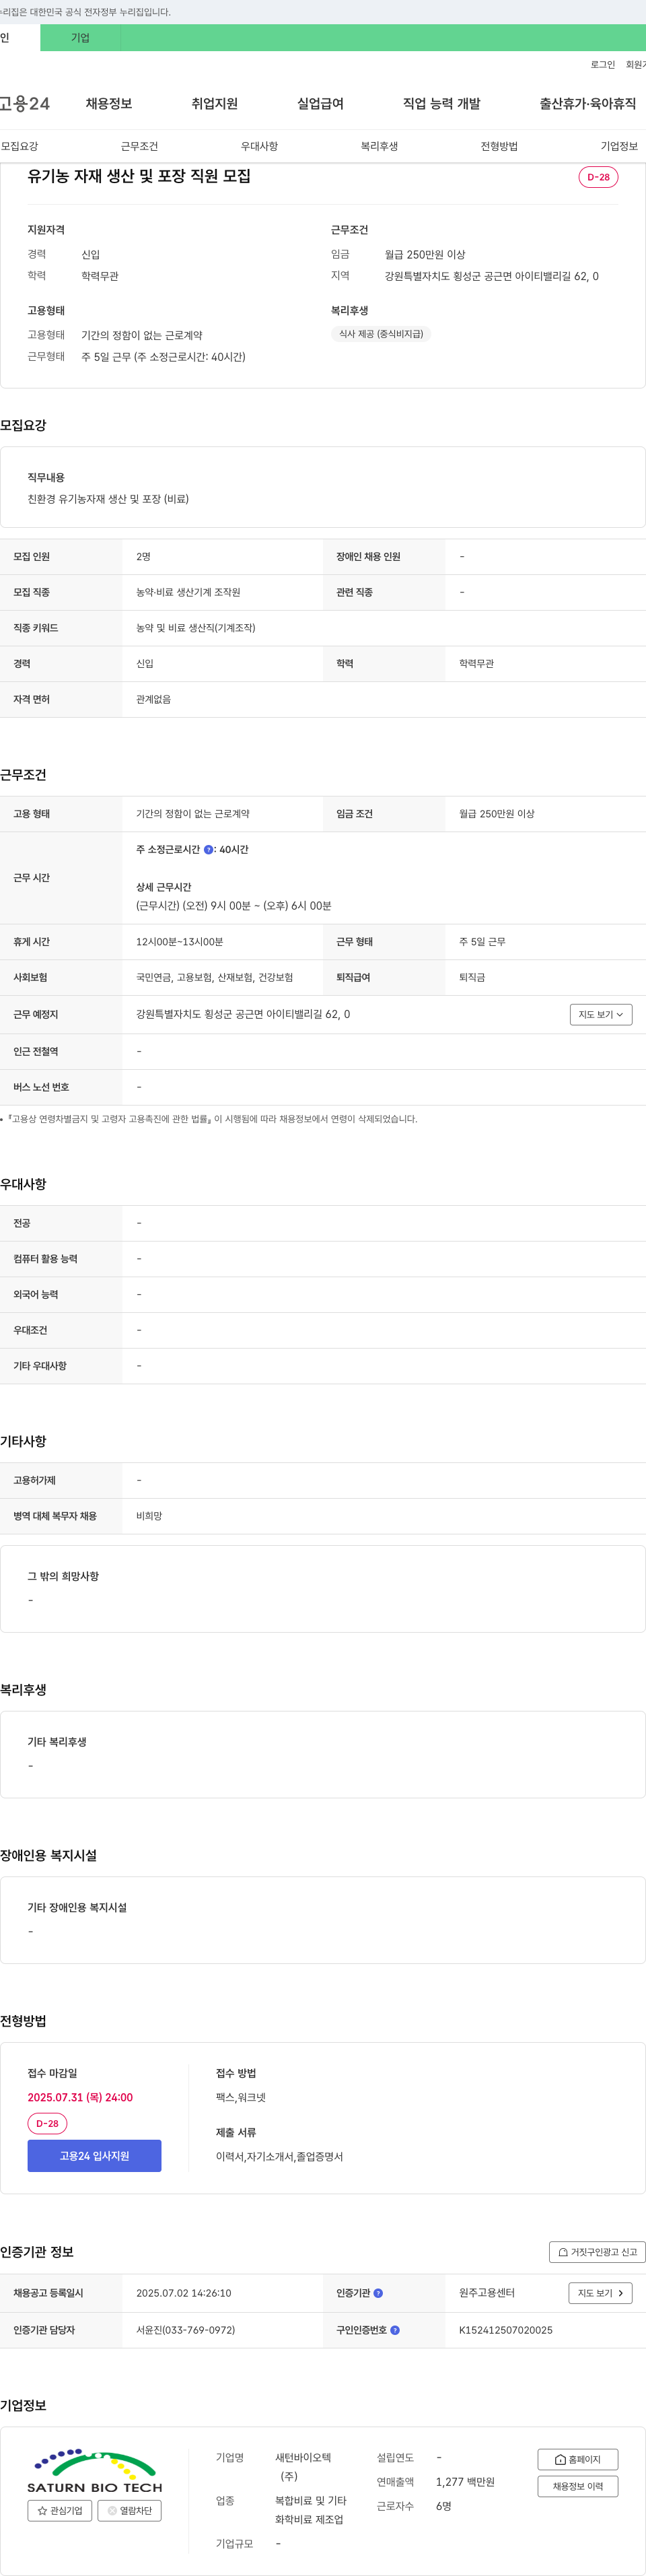646x2576 pixels.
Task: Click the help icon next to 주 소정근로시간
Action: (208, 849)
